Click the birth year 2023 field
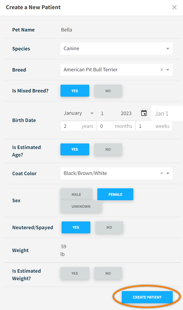Viewport: 183px width, 310px height. tap(126, 113)
